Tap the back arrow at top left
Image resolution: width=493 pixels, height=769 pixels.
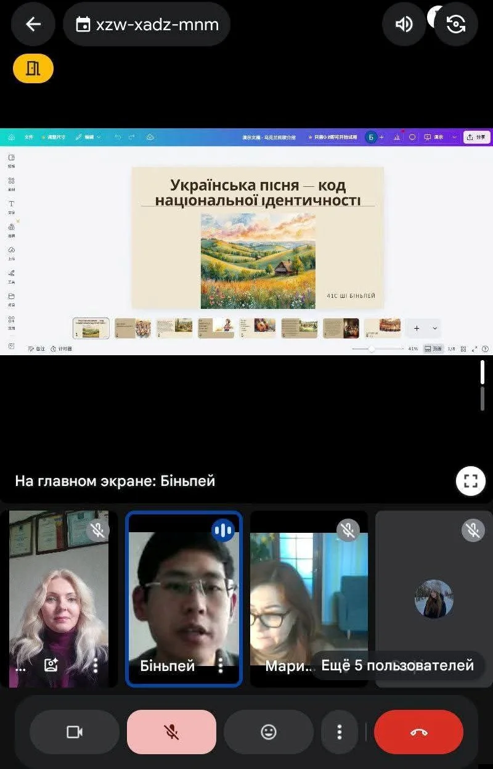(x=33, y=24)
